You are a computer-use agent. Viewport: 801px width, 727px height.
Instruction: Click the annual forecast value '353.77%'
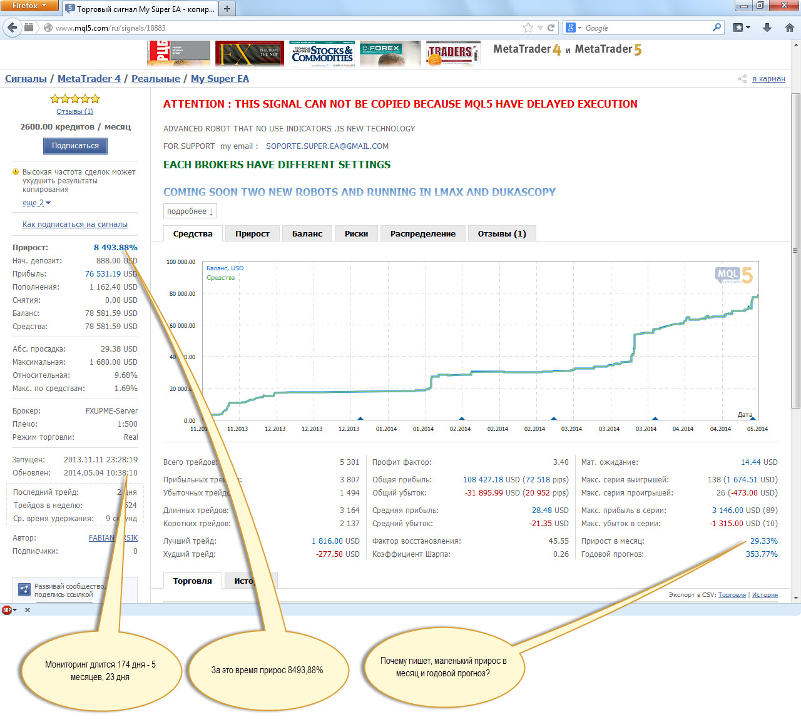point(762,554)
